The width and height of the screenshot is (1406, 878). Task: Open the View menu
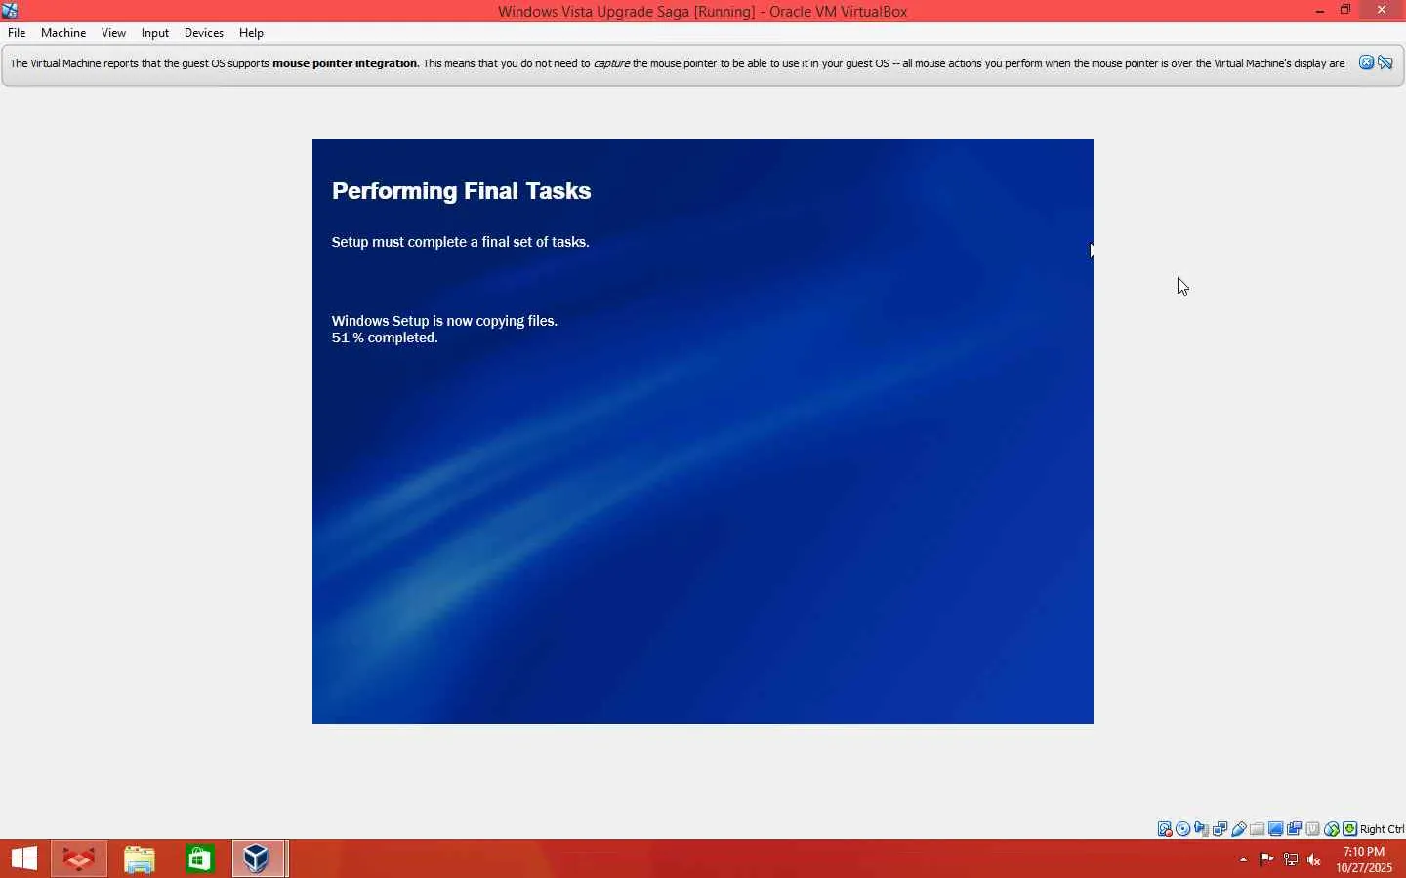point(113,33)
